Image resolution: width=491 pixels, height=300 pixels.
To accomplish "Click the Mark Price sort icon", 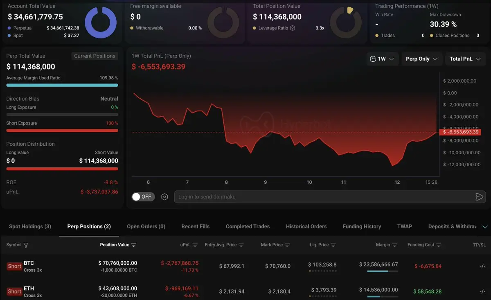I will coord(287,245).
